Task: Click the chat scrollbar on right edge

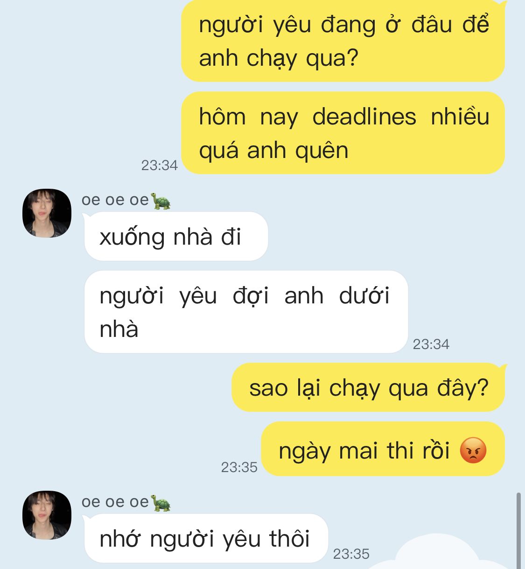Action: tap(518, 530)
